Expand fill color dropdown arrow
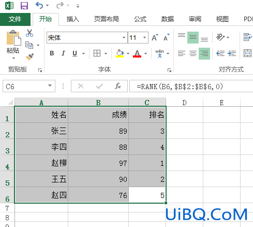 pos(128,53)
